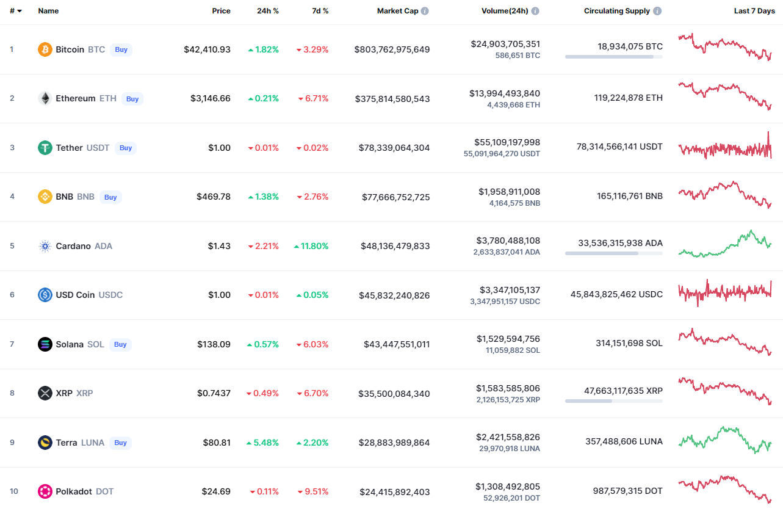Click the Bitcoin coin logo icon
The image size is (783, 514).
point(45,49)
